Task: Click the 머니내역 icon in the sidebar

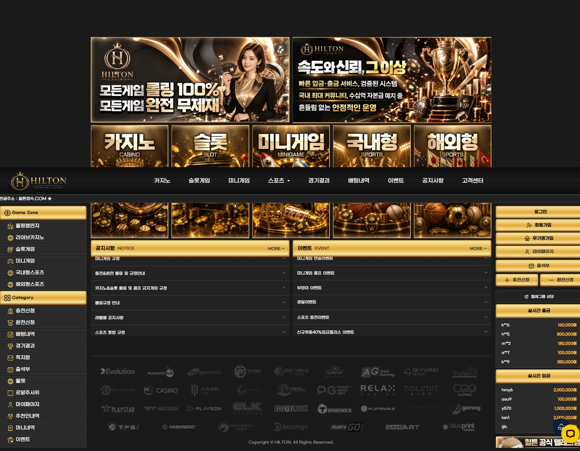Action: click(10, 428)
